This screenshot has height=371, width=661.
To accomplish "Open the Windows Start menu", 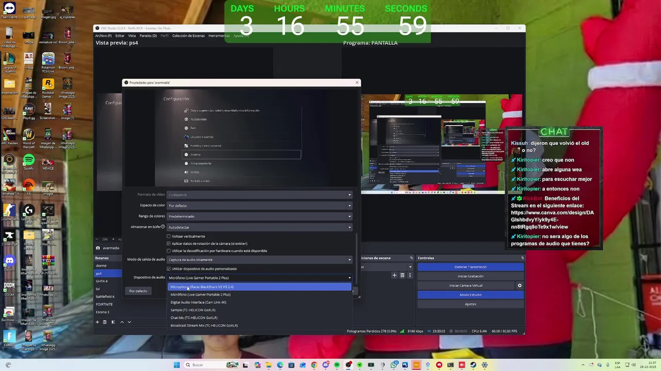I will (x=177, y=365).
